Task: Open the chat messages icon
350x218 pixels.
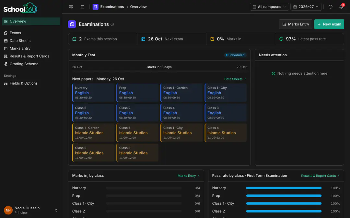Action: click(x=330, y=7)
